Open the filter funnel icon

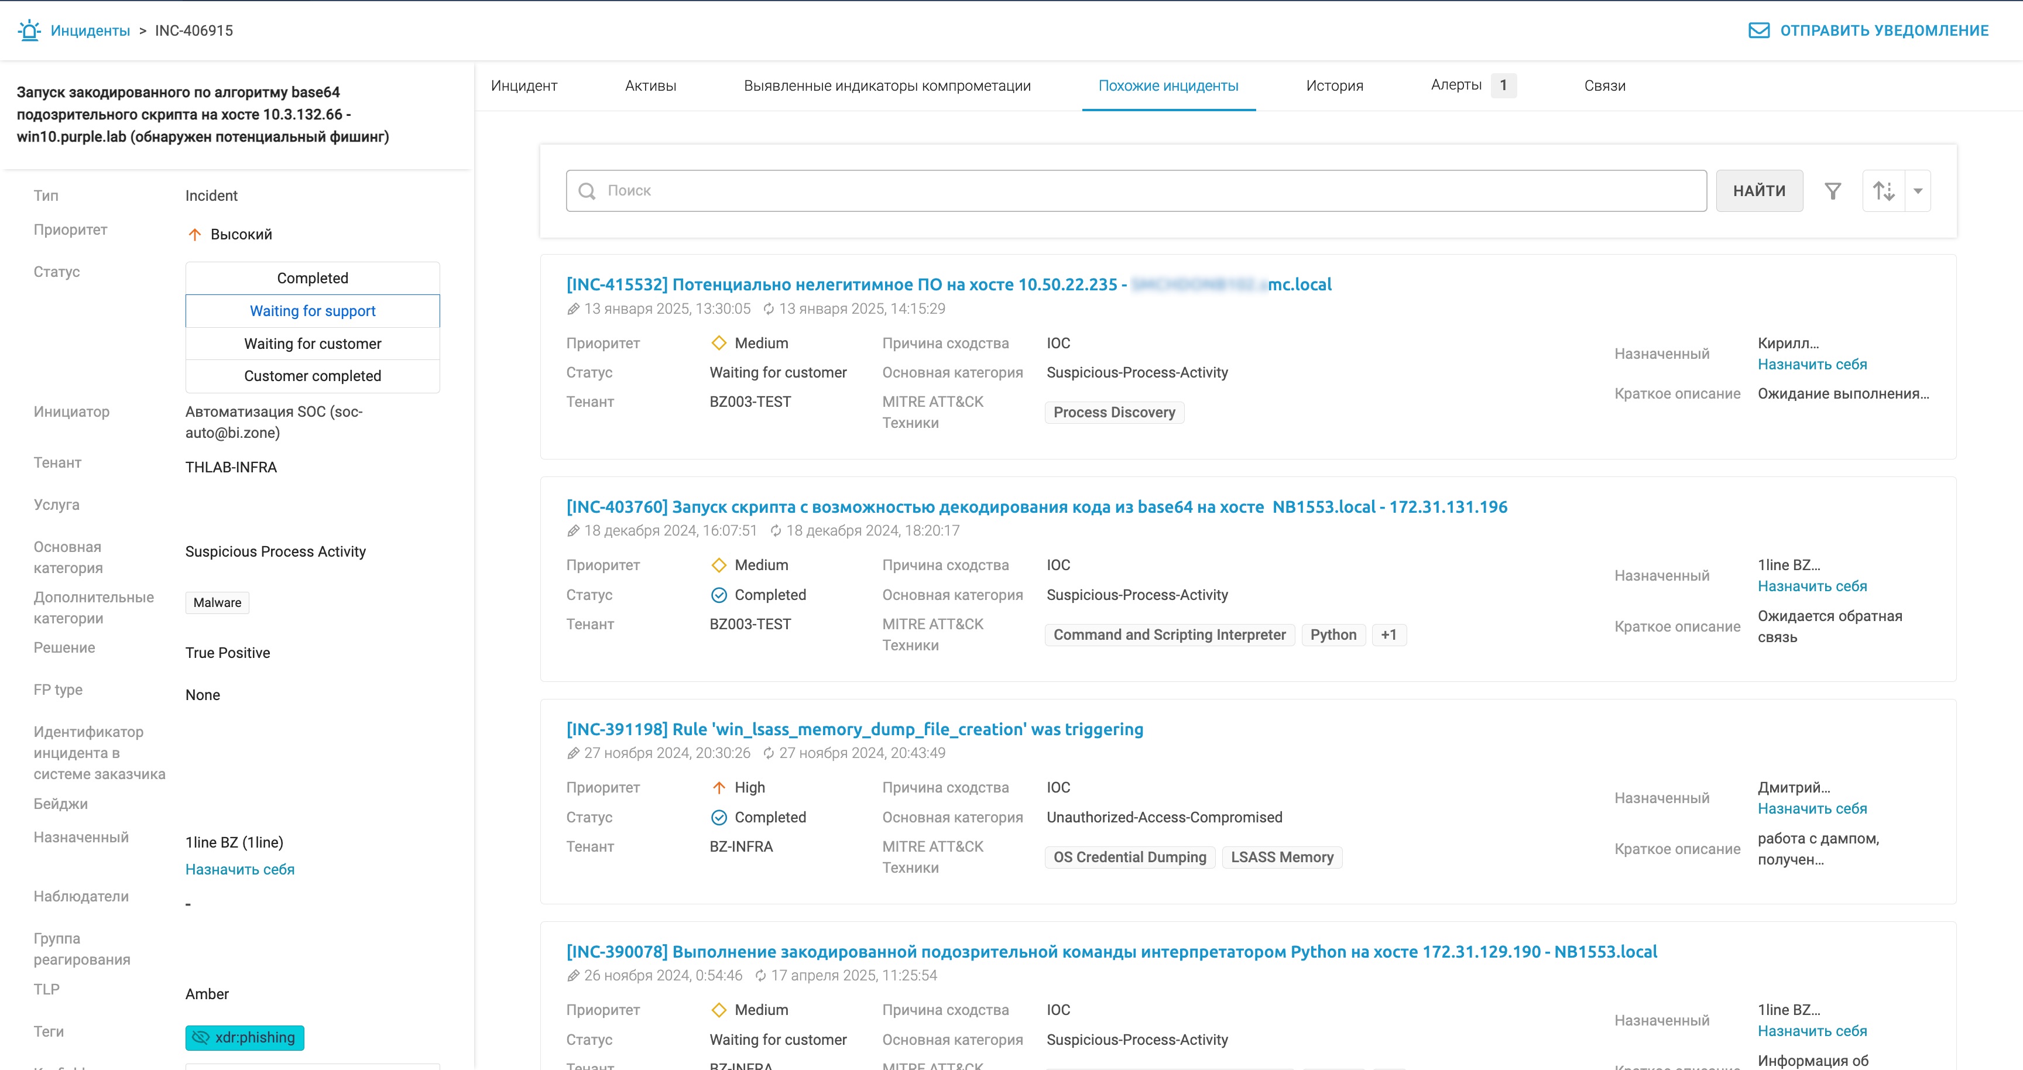point(1832,191)
